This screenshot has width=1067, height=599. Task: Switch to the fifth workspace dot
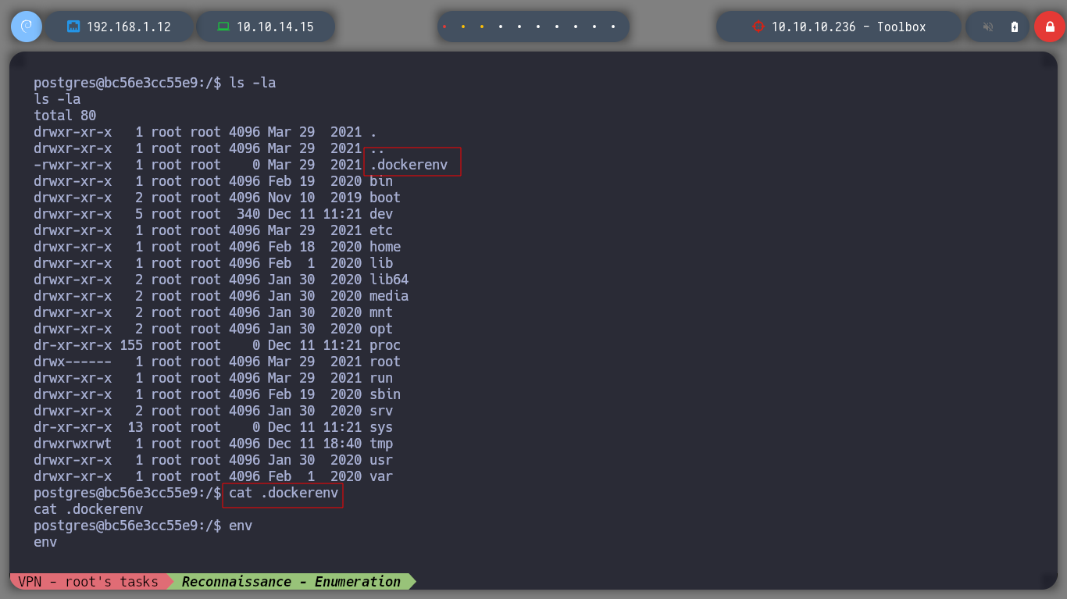(x=519, y=27)
